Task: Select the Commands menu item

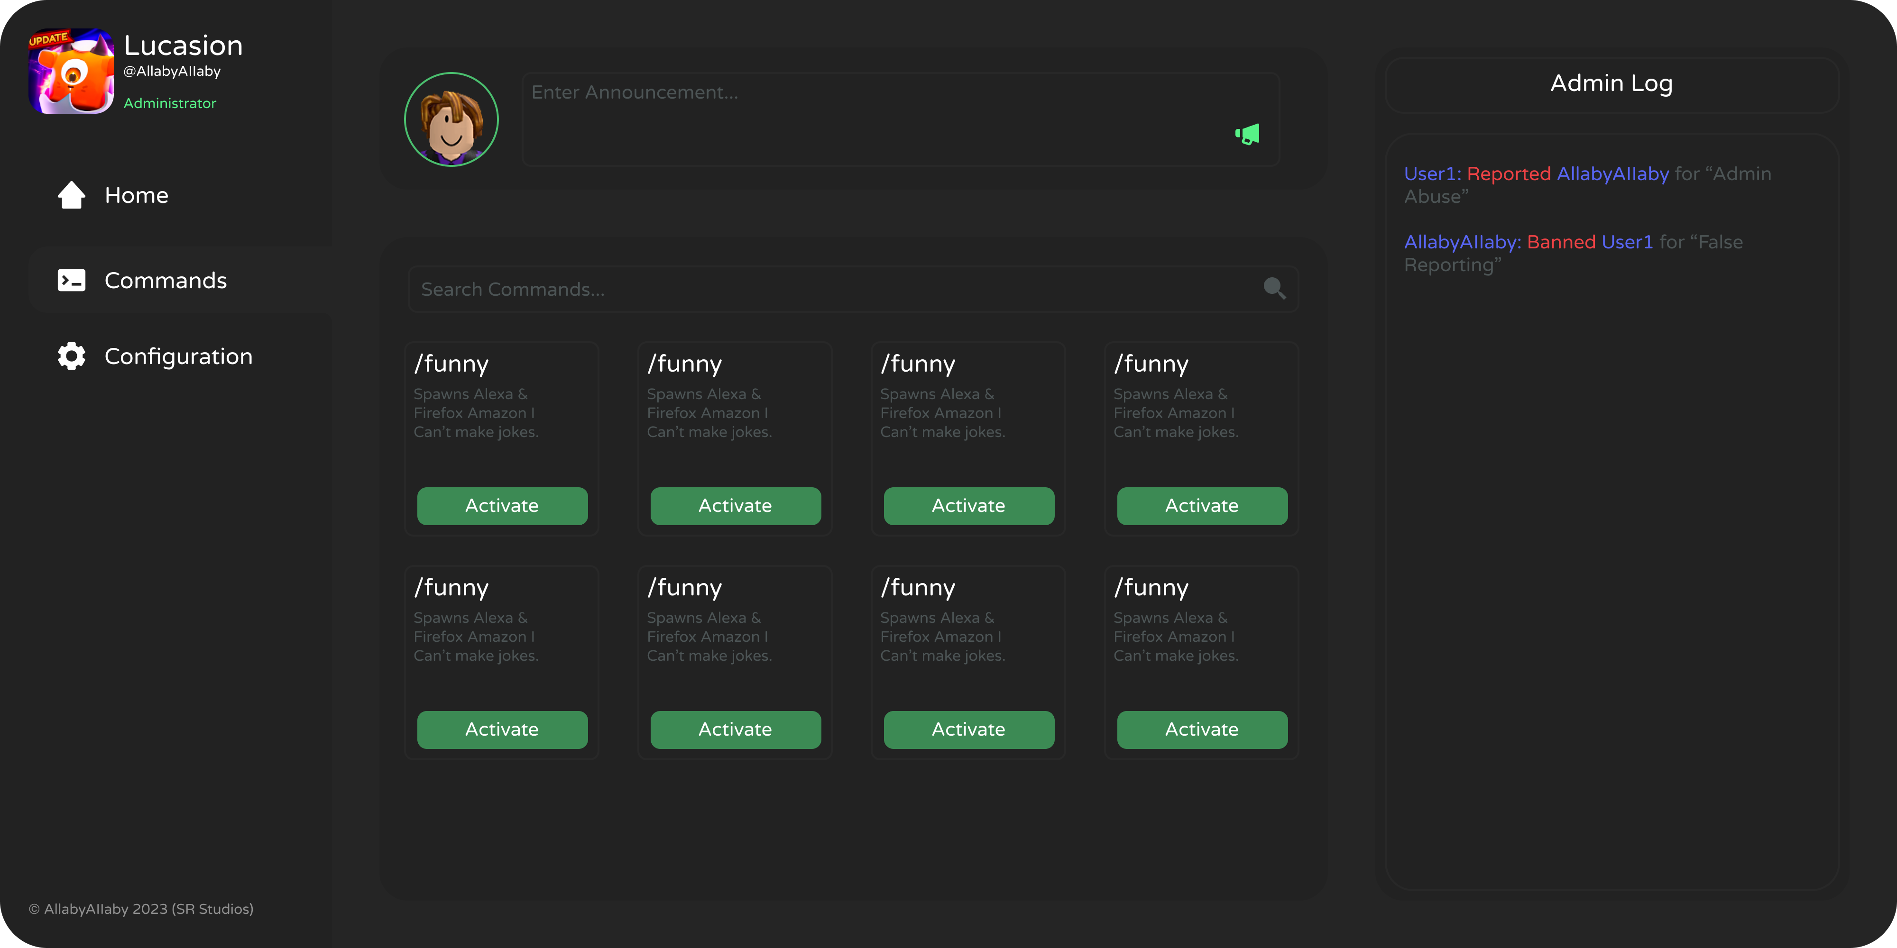Action: click(180, 281)
